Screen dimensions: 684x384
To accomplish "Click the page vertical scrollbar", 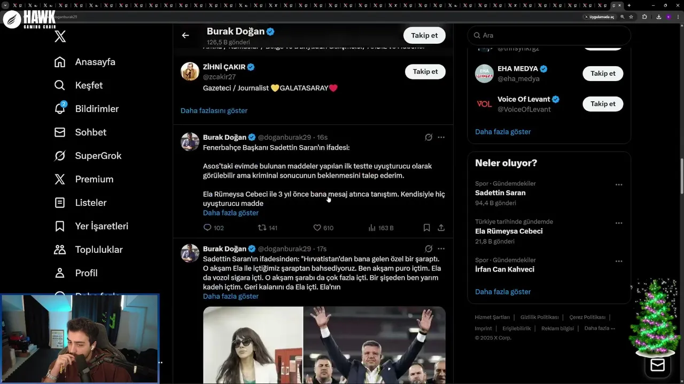I will click(681, 177).
